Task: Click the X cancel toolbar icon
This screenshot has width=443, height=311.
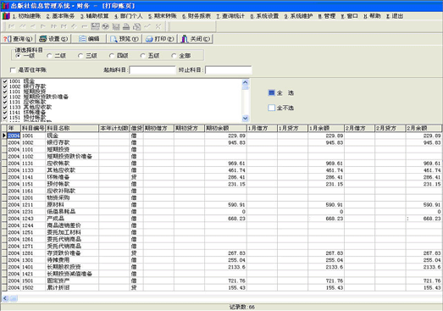Action: [158, 26]
